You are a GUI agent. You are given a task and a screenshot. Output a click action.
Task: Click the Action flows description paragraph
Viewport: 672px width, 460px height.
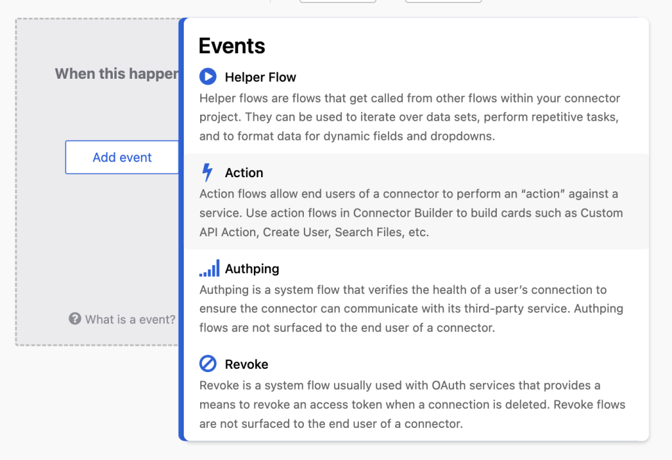(x=411, y=213)
